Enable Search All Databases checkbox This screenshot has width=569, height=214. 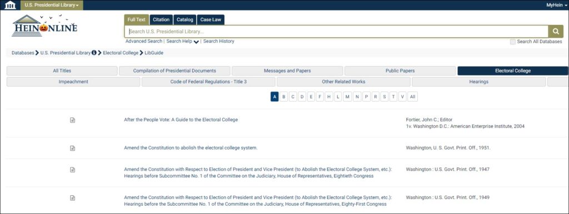coord(513,42)
